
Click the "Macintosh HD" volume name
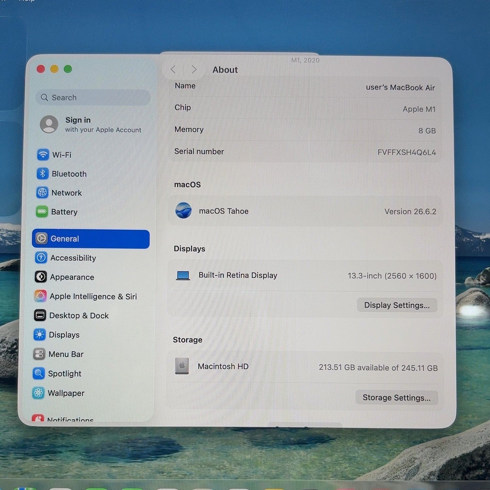click(223, 367)
